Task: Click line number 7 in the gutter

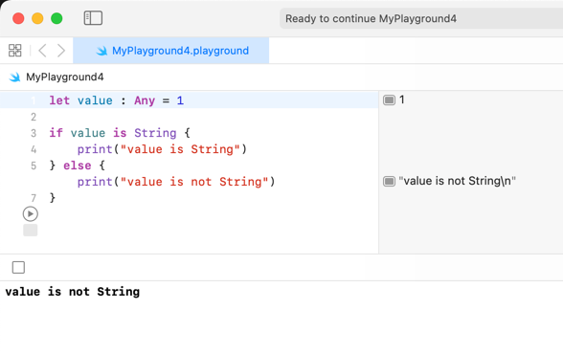Action: [34, 198]
